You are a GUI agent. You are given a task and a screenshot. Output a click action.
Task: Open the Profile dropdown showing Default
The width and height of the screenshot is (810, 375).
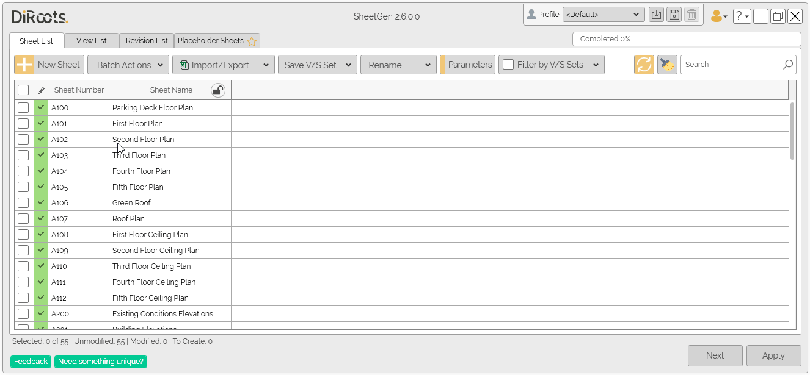click(604, 14)
